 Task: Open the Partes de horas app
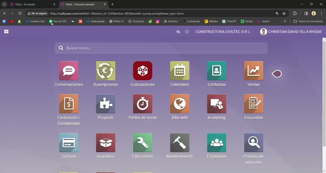(143, 104)
